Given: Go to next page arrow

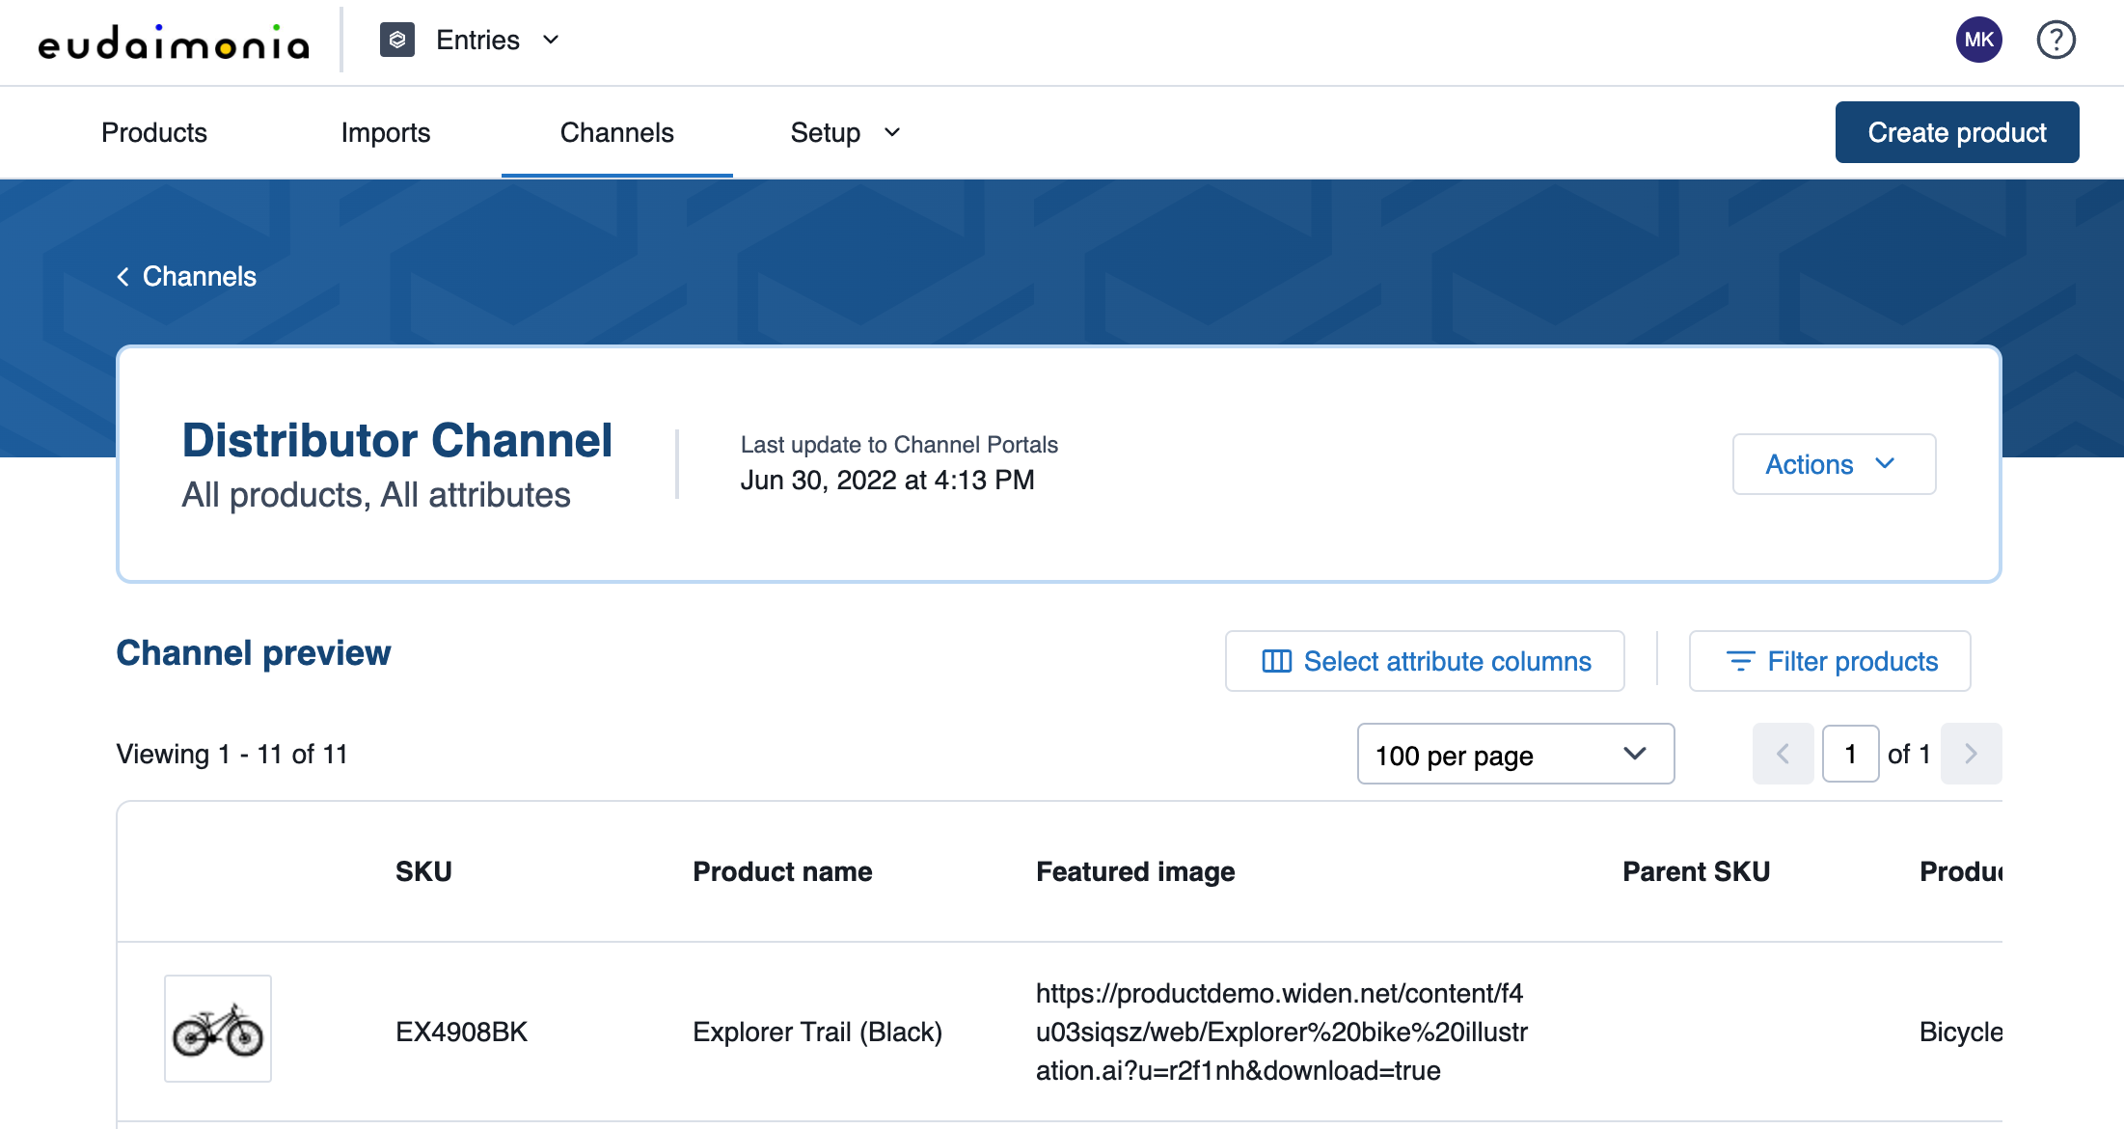Looking at the screenshot, I should pyautogui.click(x=1971, y=754).
